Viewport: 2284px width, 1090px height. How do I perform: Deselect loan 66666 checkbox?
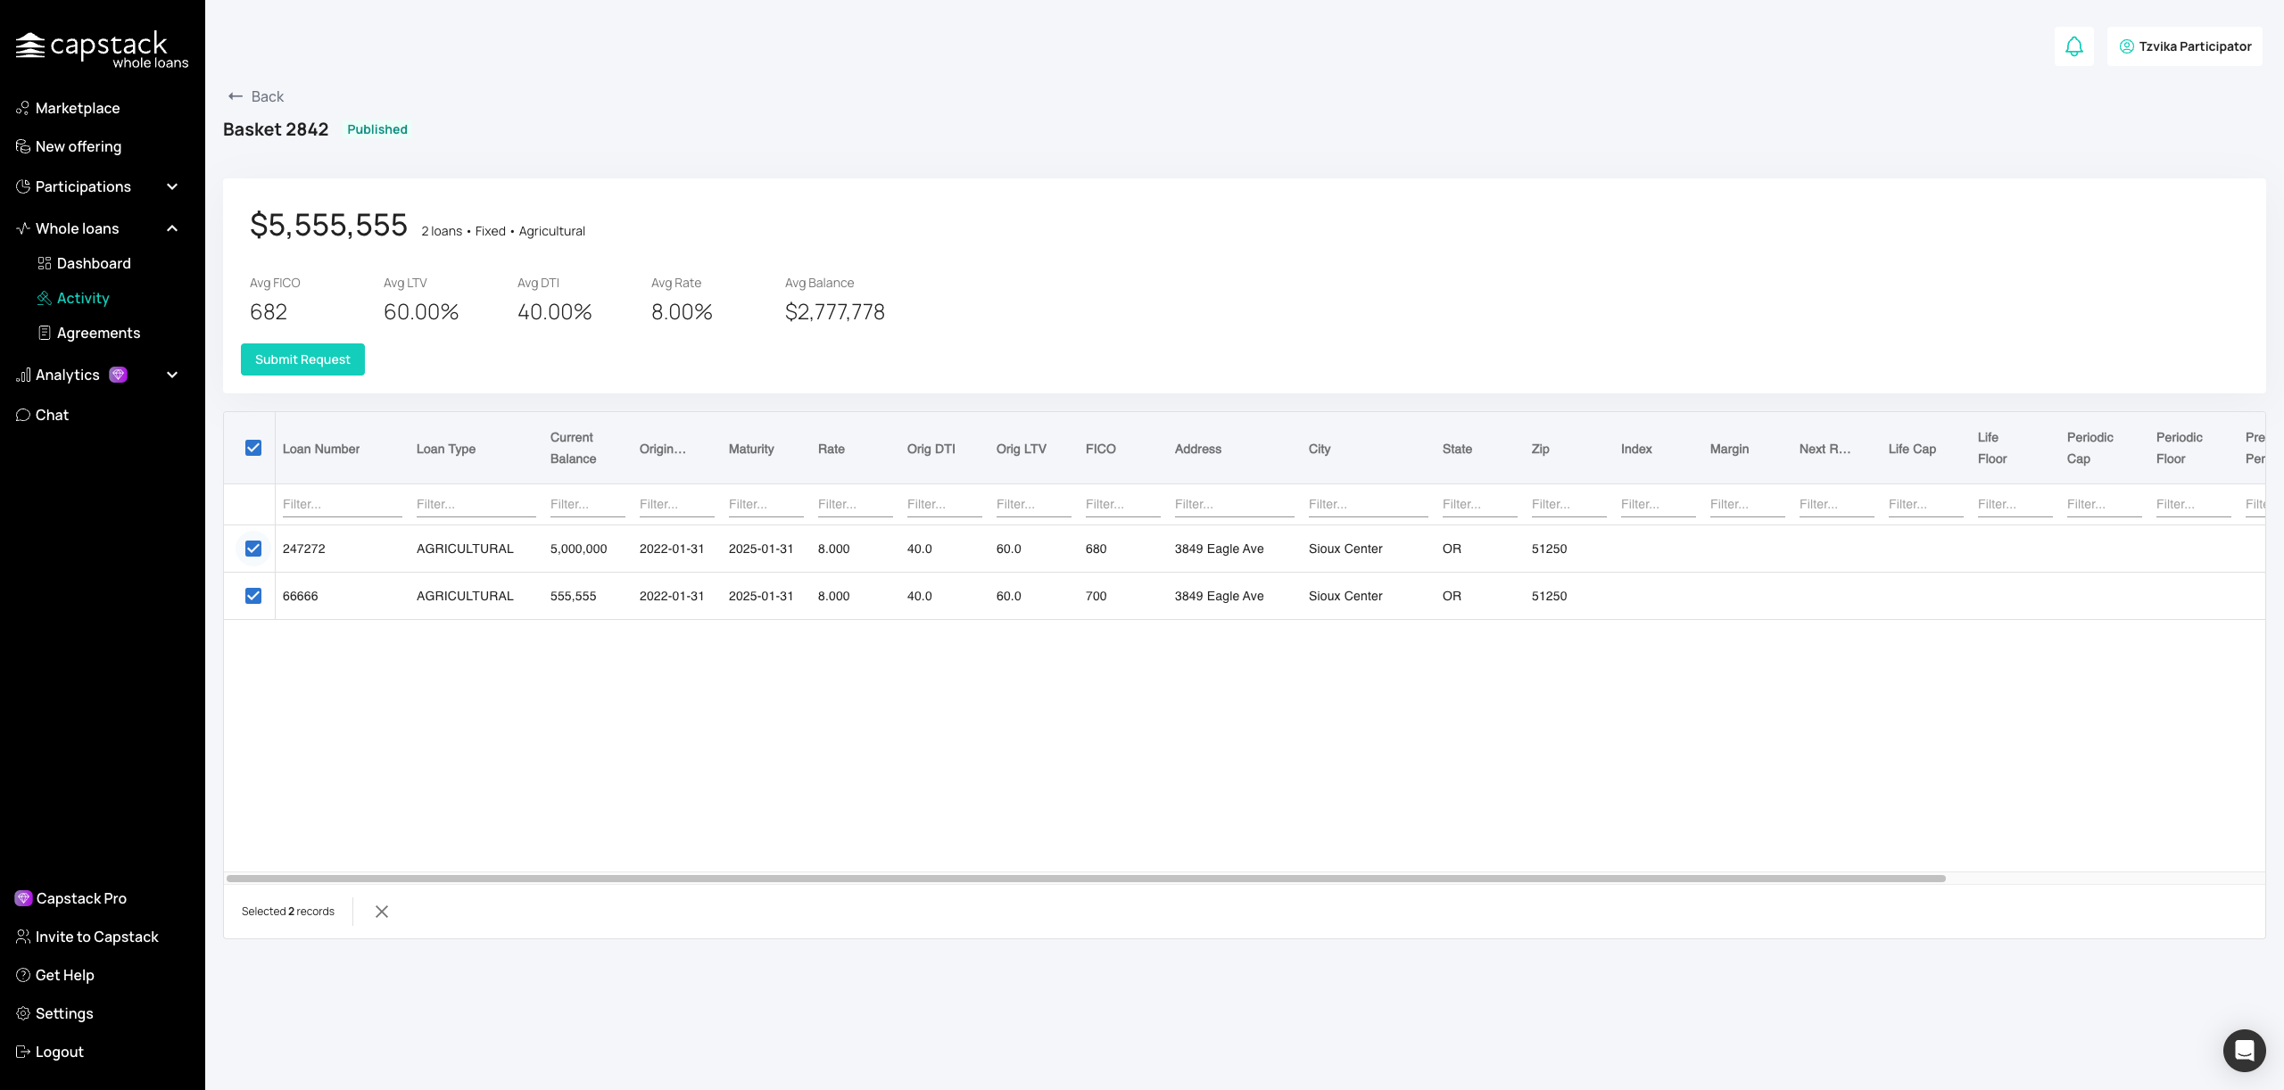[x=253, y=596]
